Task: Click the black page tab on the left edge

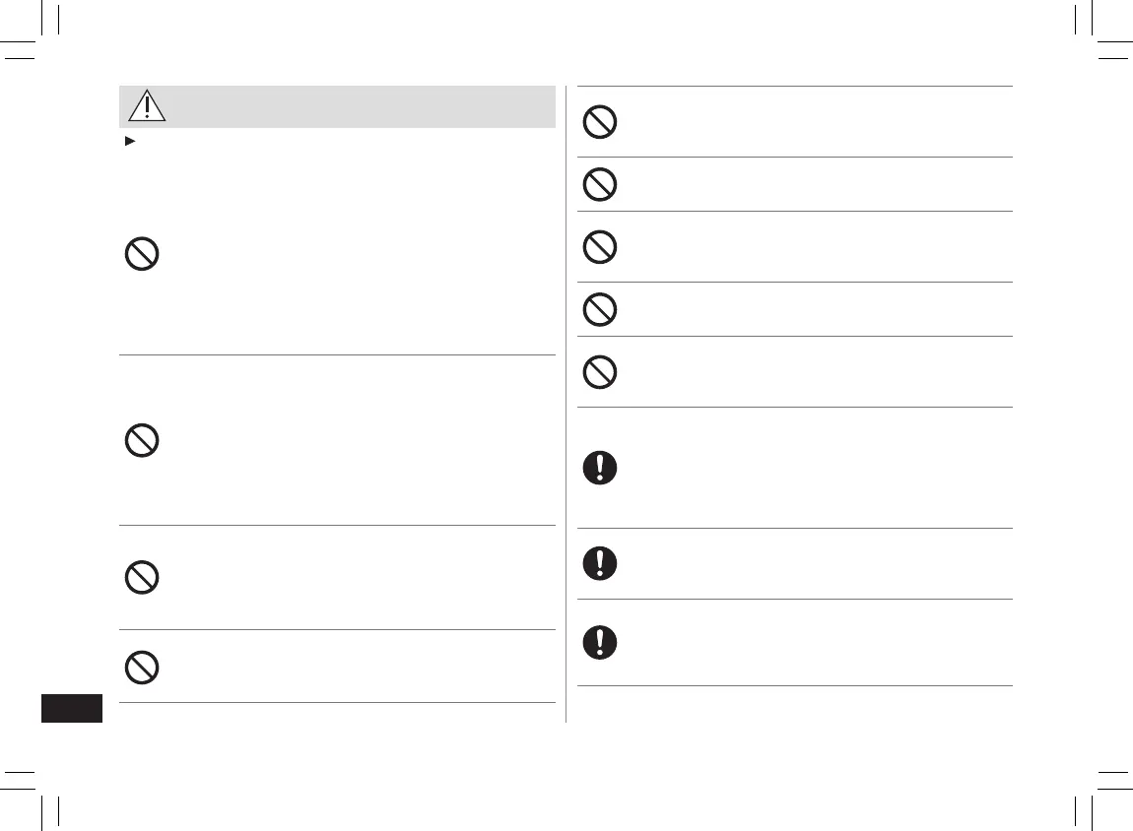Action: (x=72, y=709)
